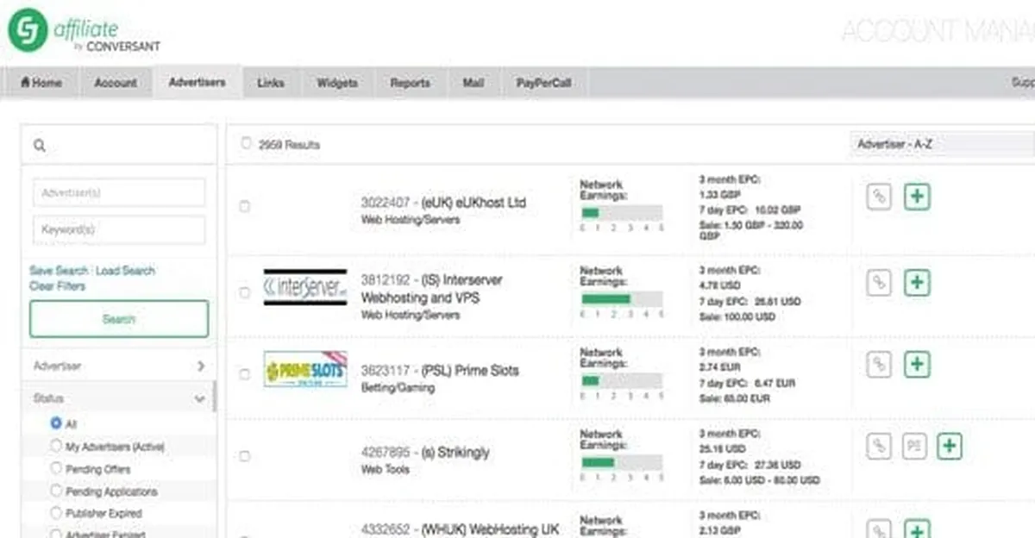Click the advertiser ID 3022407
Screen dimensions: 1035x538
384,203
